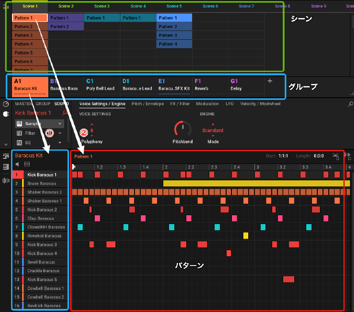Select group F1 Reverb
354x312 pixels.
tap(210, 87)
